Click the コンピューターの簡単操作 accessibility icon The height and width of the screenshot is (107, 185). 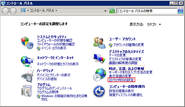click(99, 91)
